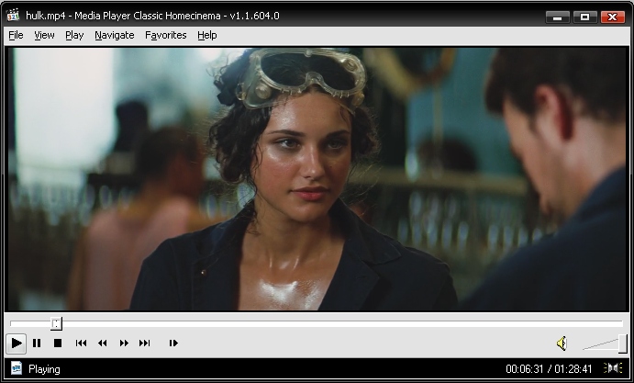Click the elapsed time display 00:06:31
Image resolution: width=634 pixels, height=383 pixels.
(x=524, y=369)
